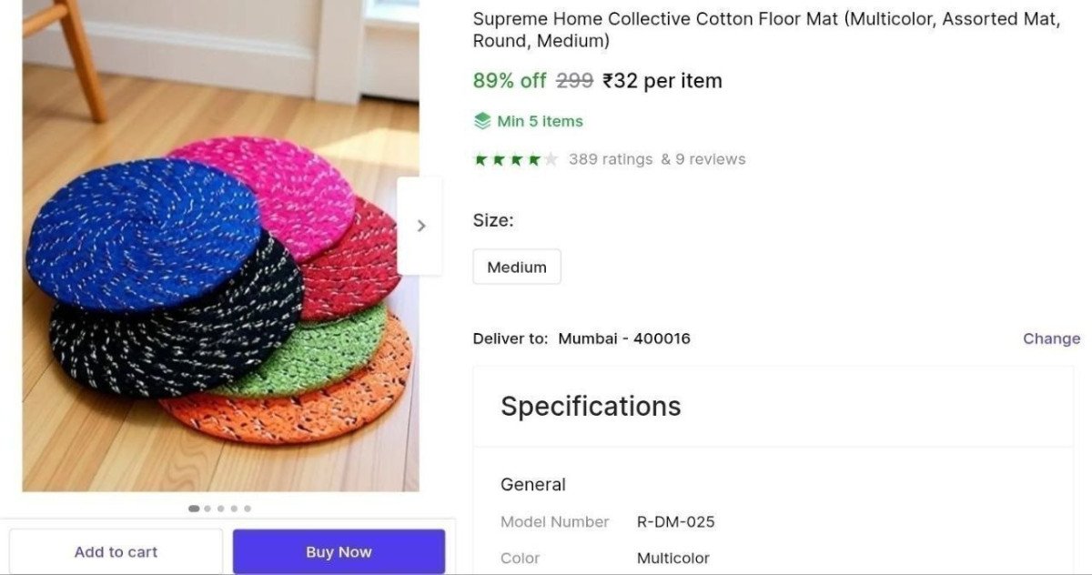Click the first carousel indicator dot
Screen dimensions: 1092x575
tap(194, 509)
